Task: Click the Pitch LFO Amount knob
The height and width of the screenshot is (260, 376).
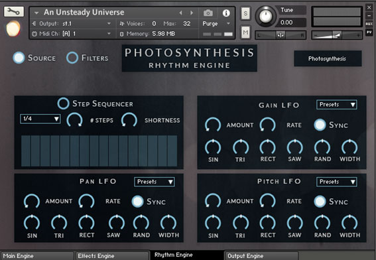Action: click(x=213, y=200)
